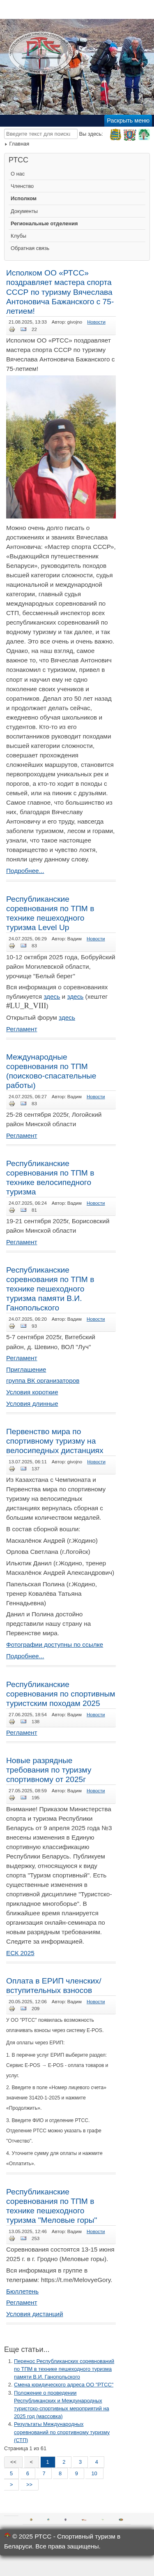Open 'Региональные отделения' menu item
Image resolution: width=154 pixels, height=2576 pixels.
coord(44,223)
